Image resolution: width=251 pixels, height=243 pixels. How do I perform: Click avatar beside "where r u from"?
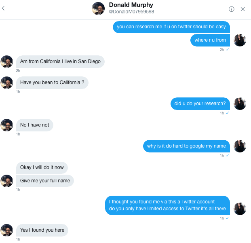tap(240, 40)
